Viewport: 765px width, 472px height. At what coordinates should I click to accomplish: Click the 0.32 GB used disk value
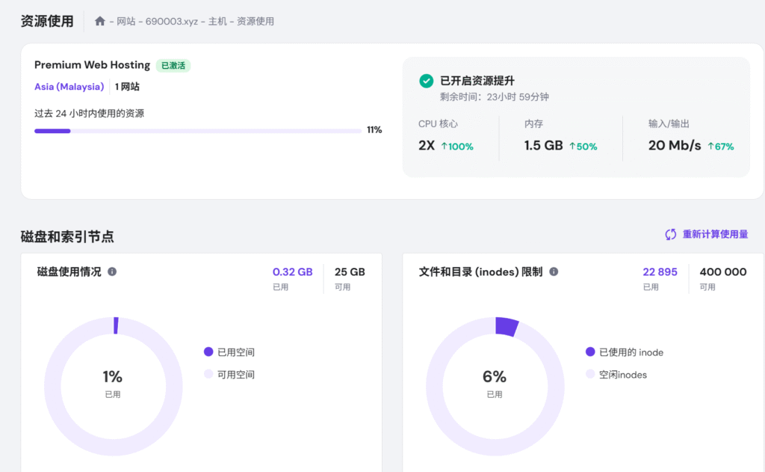point(292,272)
